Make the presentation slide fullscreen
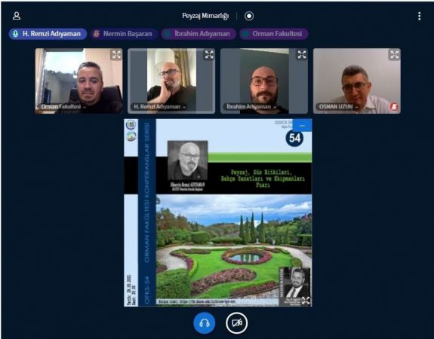Image resolution: width=434 pixels, height=339 pixels. click(306, 301)
